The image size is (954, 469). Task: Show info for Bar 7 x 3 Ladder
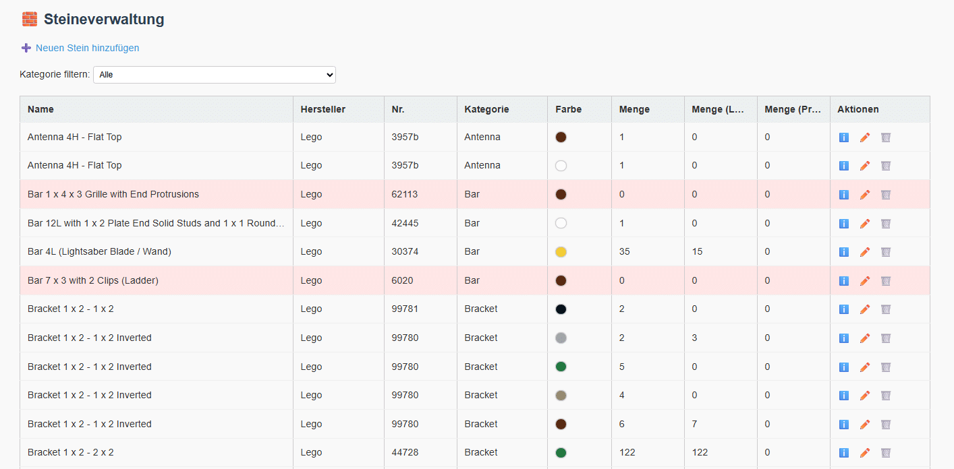843,281
